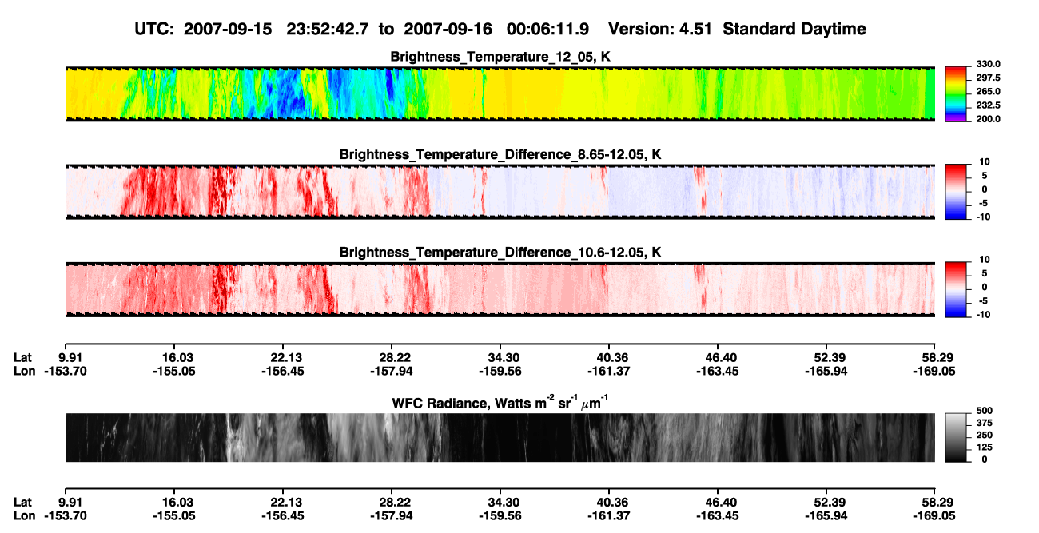
Task: Click the '125' tick on WFC colorbar
Action: point(985,447)
